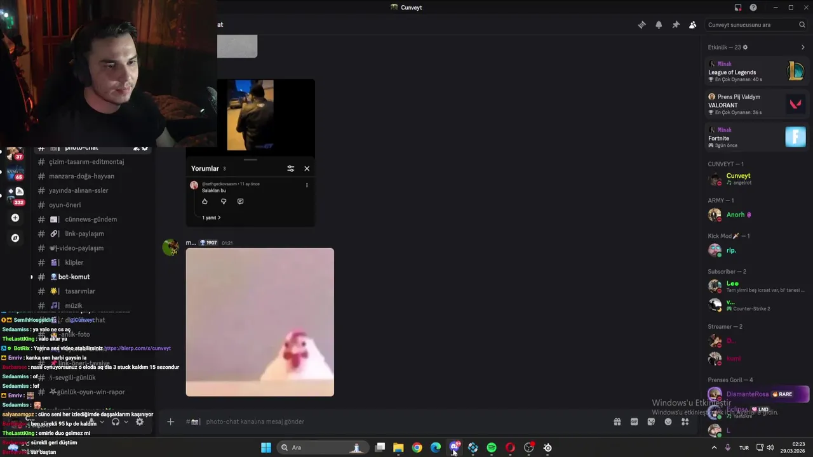813x457 pixels.
Task: Open pinned messages with the pin icon
Action: tap(676, 25)
